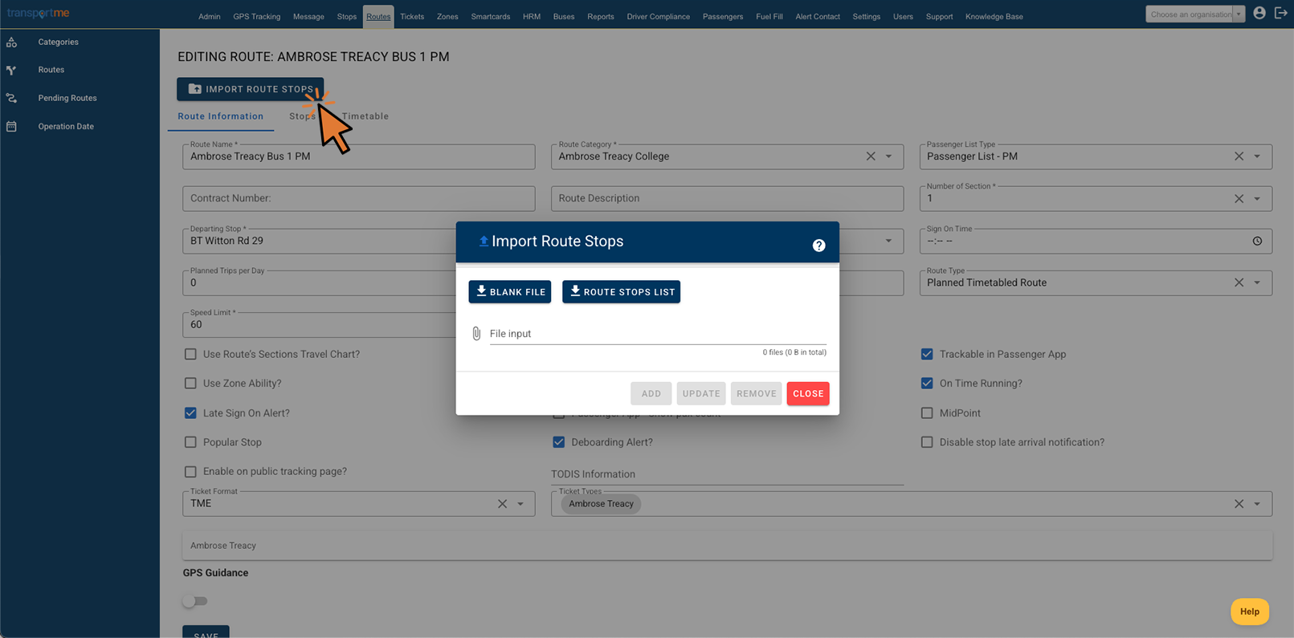Open the Knowledge Base menu
This screenshot has height=638, width=1294.
994,16
